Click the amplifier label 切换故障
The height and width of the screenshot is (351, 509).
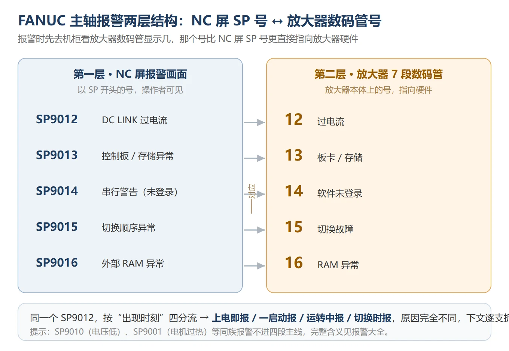point(335,229)
